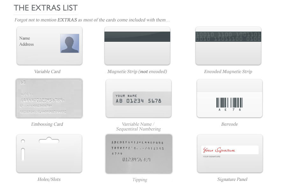Open the Holes/Slots card image
The image size is (282, 185).
tap(49, 153)
